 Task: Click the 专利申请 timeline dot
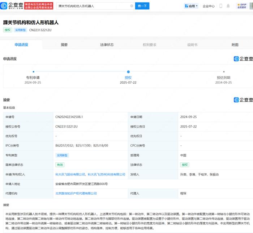click(33, 72)
